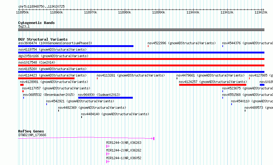This screenshot has width=273, height=165.
Task: Open the esv3606474 variant label
Action: (55, 43)
